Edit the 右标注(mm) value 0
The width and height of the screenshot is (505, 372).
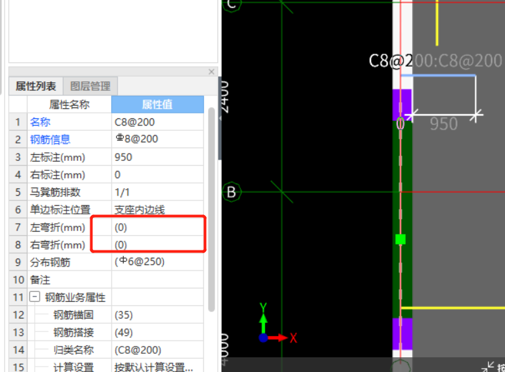point(157,174)
